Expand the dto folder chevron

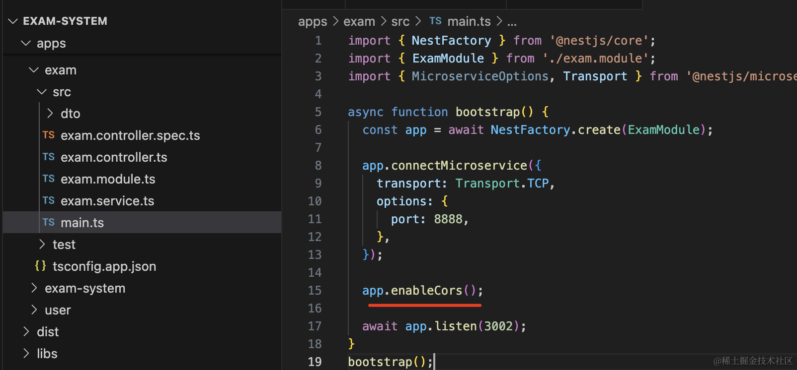point(50,114)
